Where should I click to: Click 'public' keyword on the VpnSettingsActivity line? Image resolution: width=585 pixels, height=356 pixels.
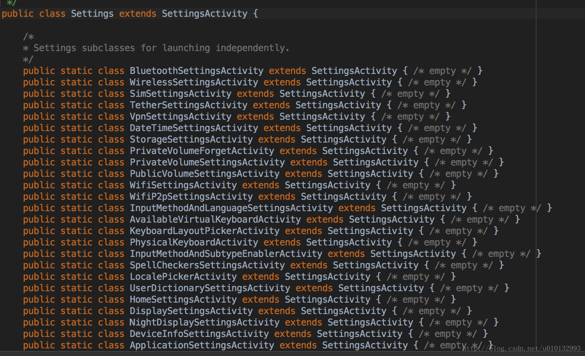tap(39, 117)
